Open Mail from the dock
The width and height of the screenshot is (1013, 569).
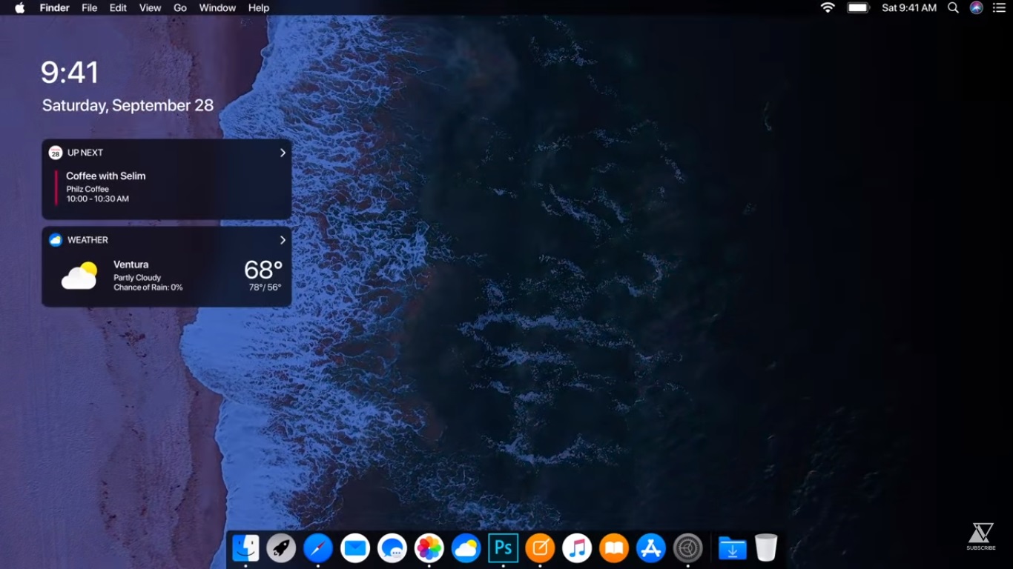pos(355,548)
